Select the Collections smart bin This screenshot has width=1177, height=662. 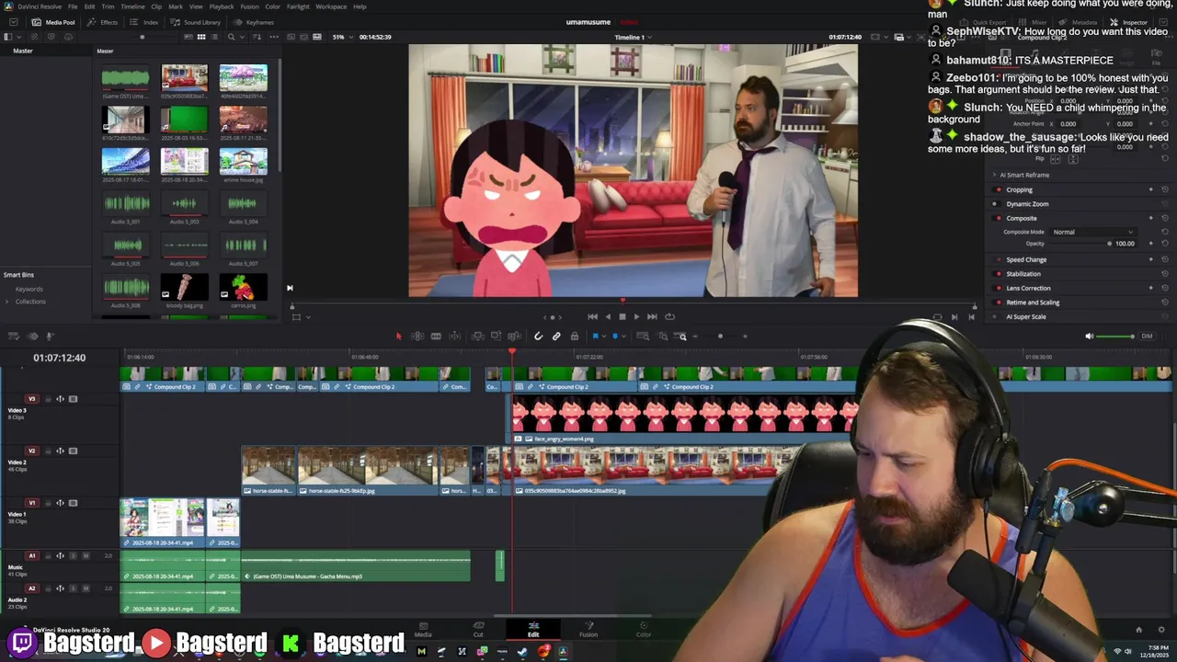pos(30,302)
